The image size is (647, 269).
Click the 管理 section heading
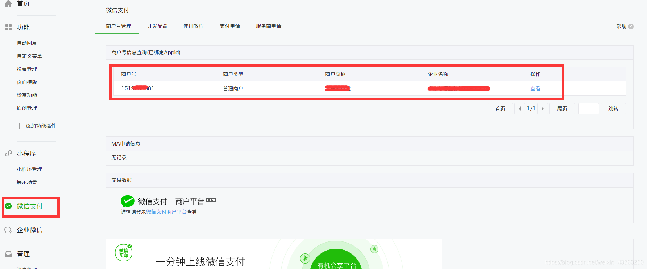(23, 254)
